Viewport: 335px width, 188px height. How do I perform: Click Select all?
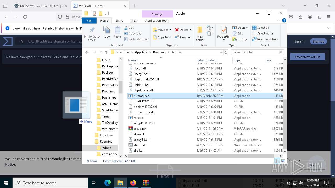click(261, 28)
